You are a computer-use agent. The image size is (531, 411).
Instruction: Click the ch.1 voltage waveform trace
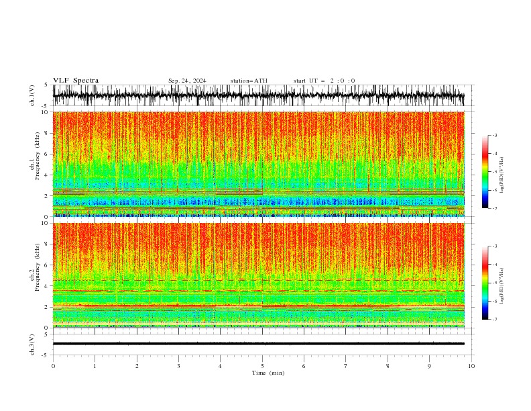click(x=258, y=95)
